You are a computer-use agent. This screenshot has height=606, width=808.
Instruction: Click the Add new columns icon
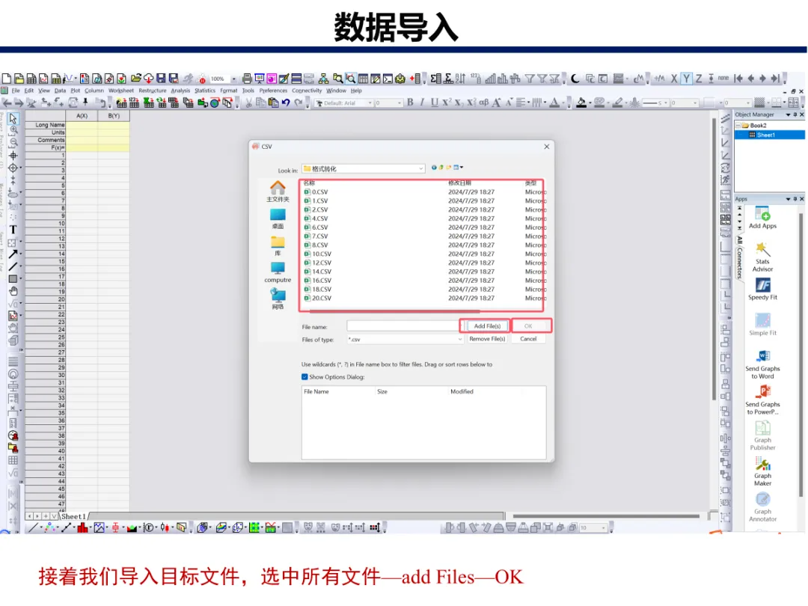(415, 79)
